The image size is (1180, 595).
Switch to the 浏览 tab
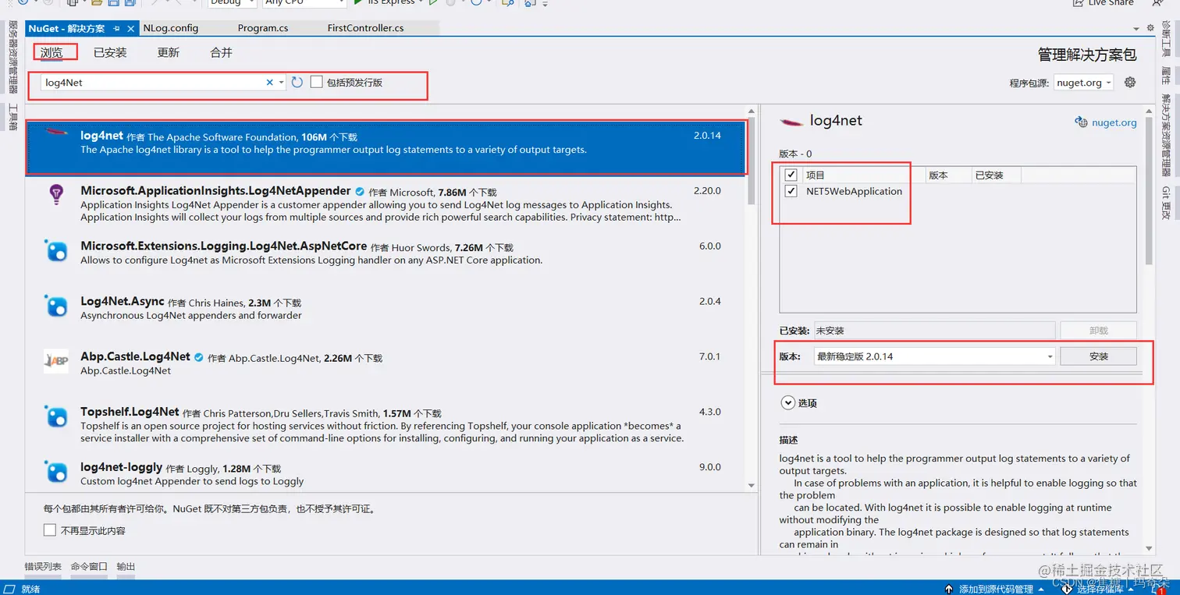52,52
